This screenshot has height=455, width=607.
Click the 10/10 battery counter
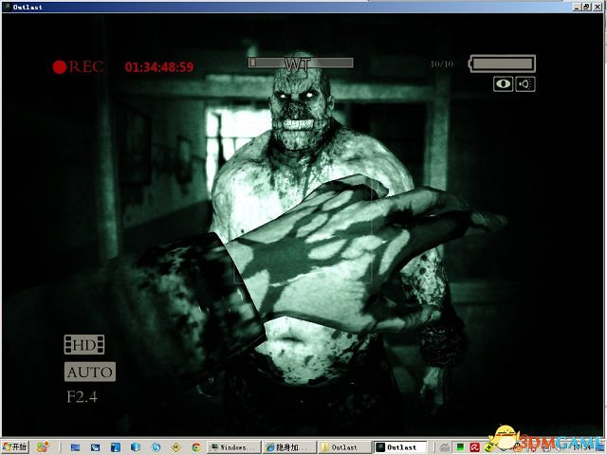[x=442, y=64]
